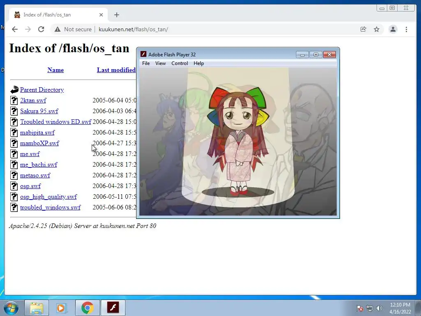
Task: Click the address bar URL
Action: pyautogui.click(x=133, y=29)
